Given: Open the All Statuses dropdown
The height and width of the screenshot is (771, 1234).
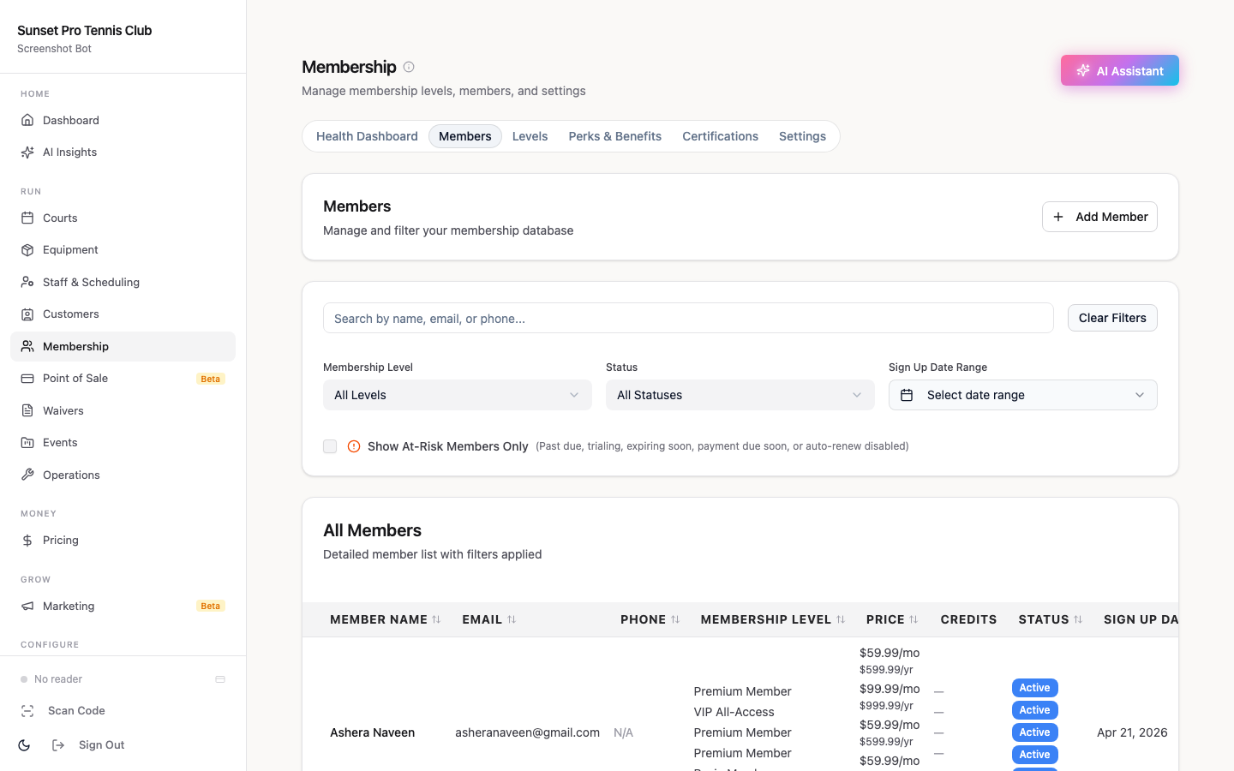Looking at the screenshot, I should click(x=740, y=395).
